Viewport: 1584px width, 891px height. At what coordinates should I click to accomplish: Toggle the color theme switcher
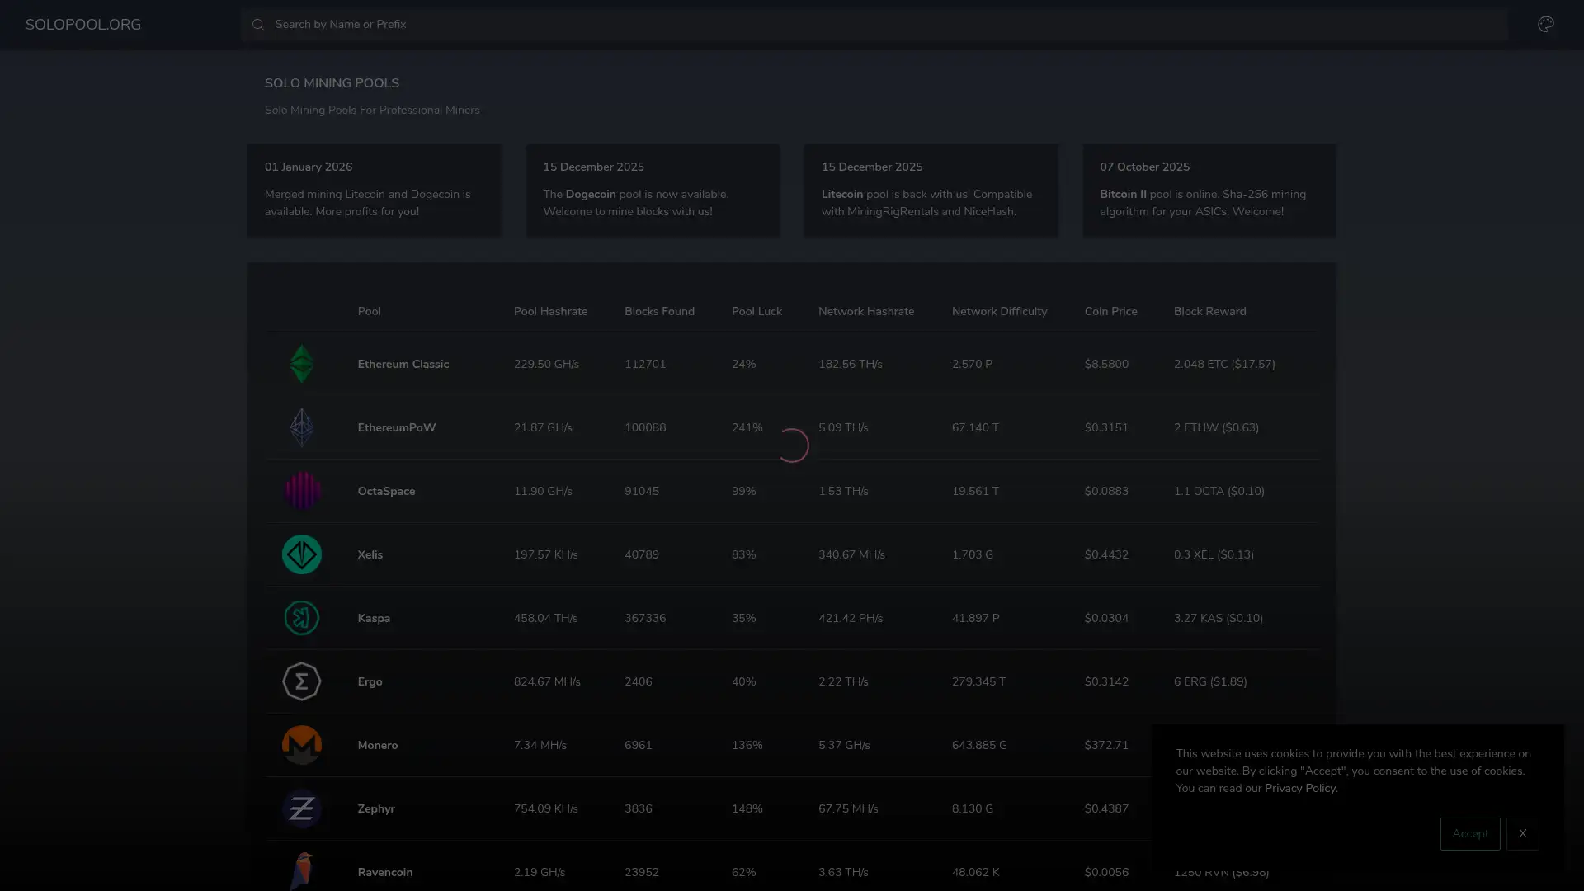(x=1545, y=24)
